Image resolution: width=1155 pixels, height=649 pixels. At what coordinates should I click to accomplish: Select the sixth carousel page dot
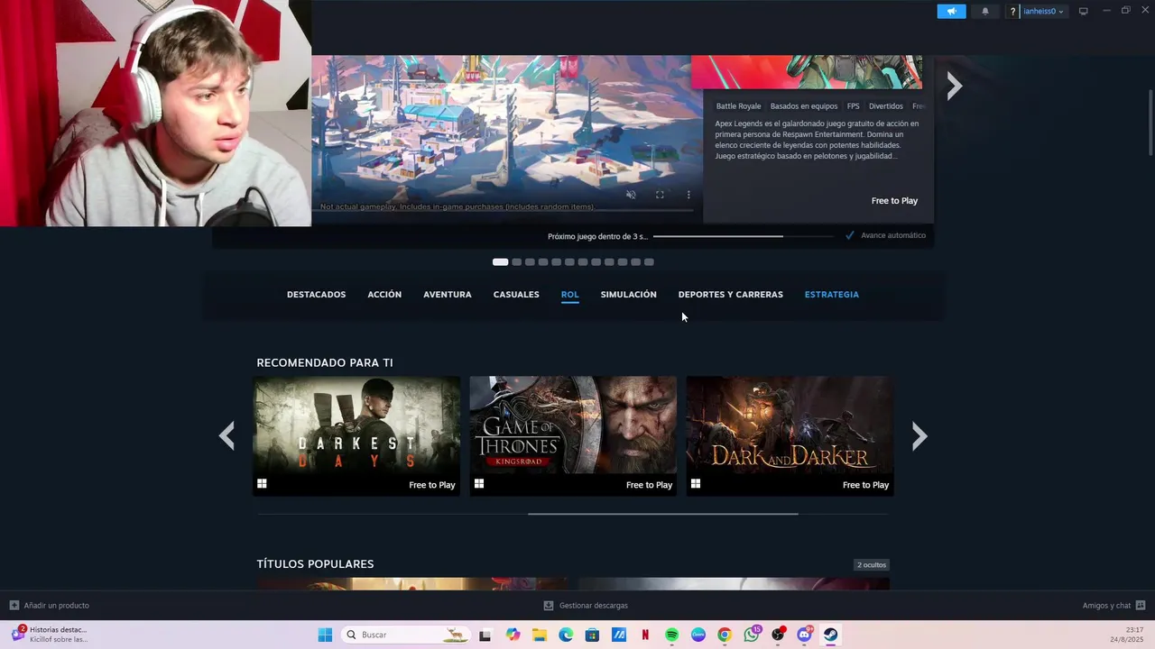click(x=569, y=262)
